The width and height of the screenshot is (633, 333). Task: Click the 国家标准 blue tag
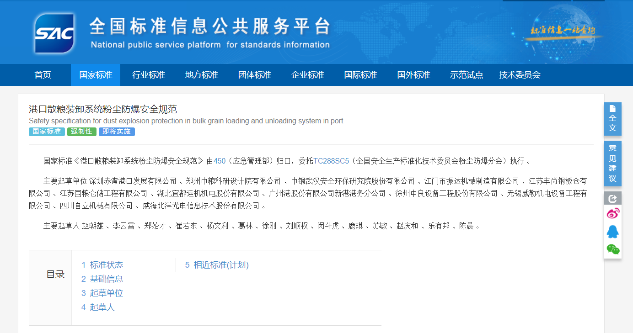click(x=47, y=132)
